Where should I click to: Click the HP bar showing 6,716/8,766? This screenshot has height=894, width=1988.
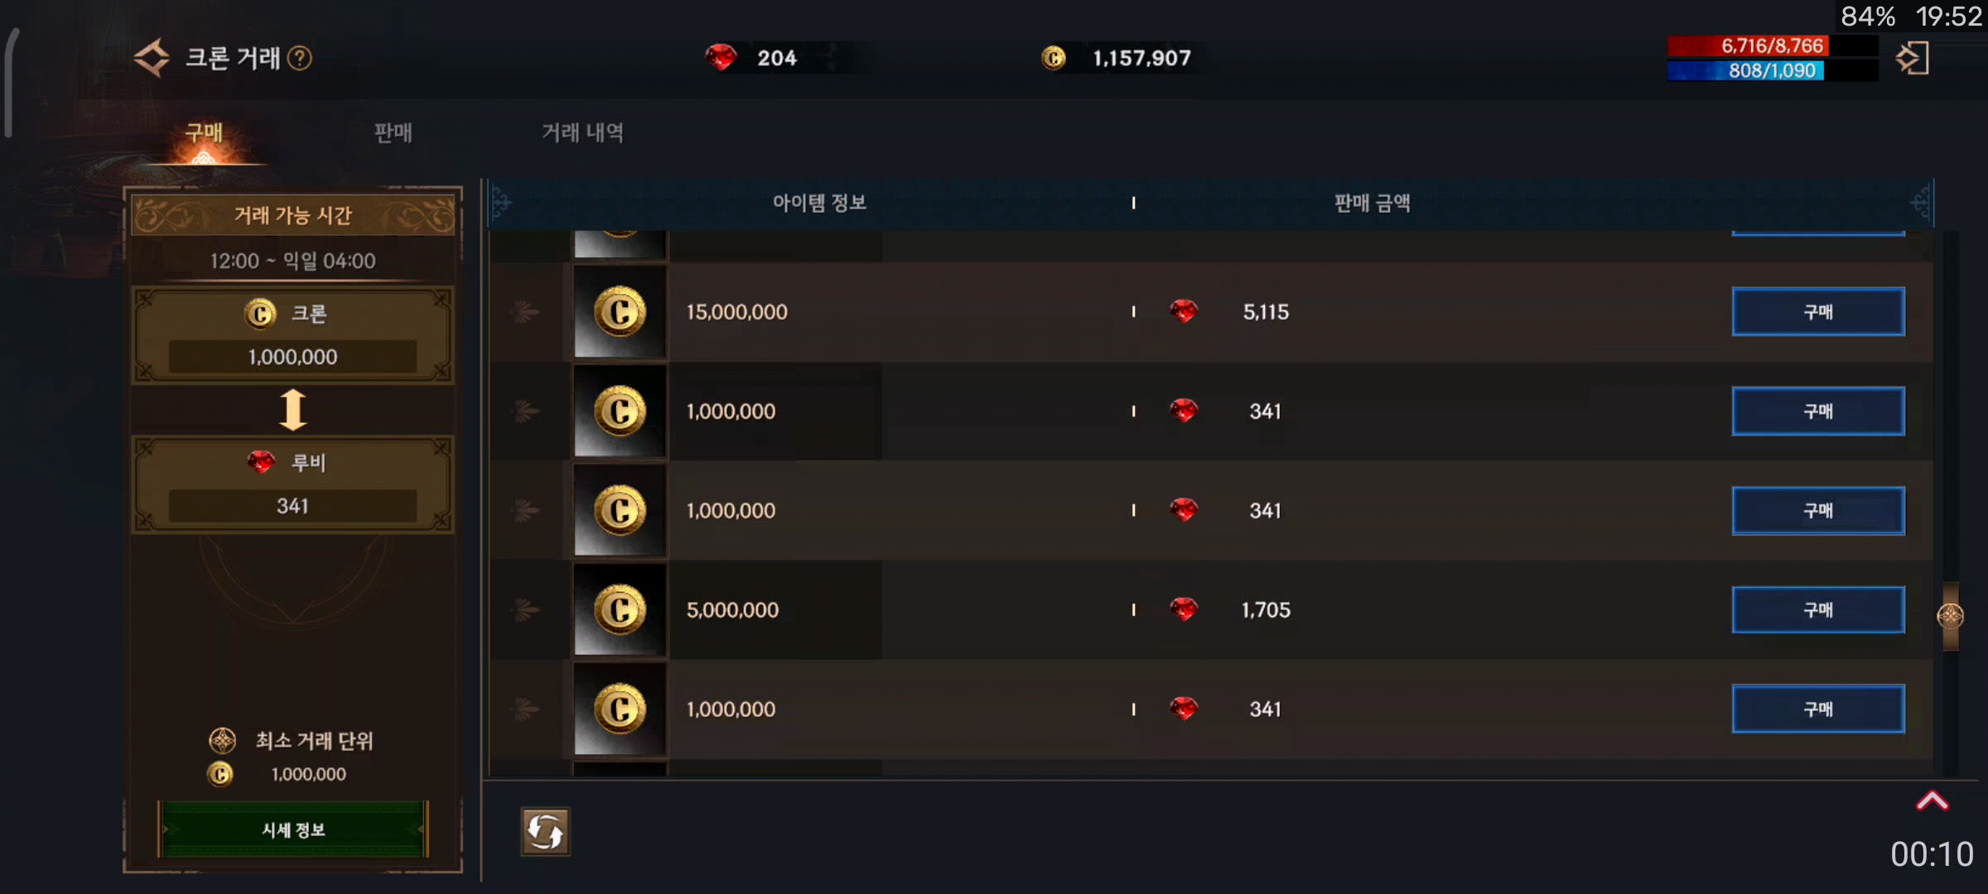click(1748, 46)
